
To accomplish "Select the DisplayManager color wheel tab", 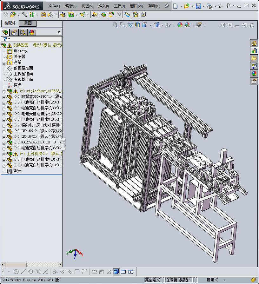I will [x=31, y=32].
